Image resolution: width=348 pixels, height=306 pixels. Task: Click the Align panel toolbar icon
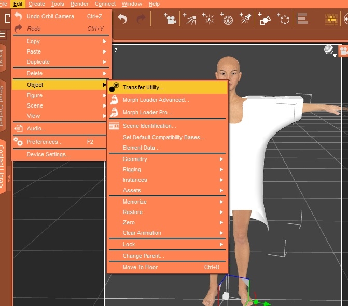pos(302,20)
